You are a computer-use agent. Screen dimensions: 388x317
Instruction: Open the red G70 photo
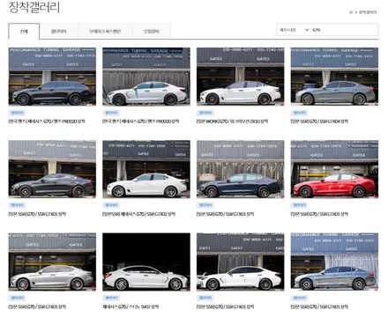(x=334, y=169)
